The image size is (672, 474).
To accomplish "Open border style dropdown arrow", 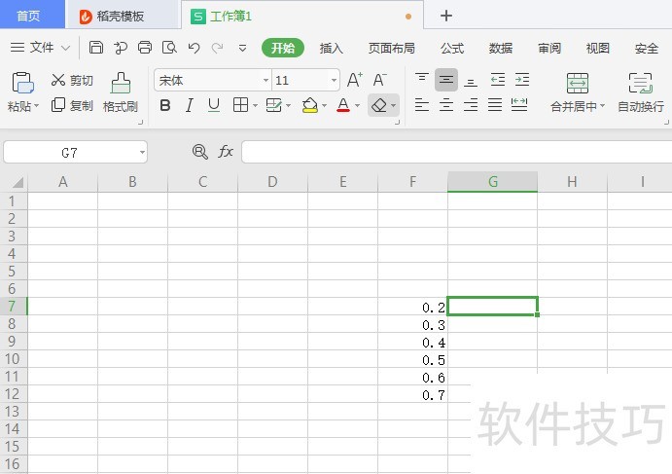I will [x=255, y=105].
